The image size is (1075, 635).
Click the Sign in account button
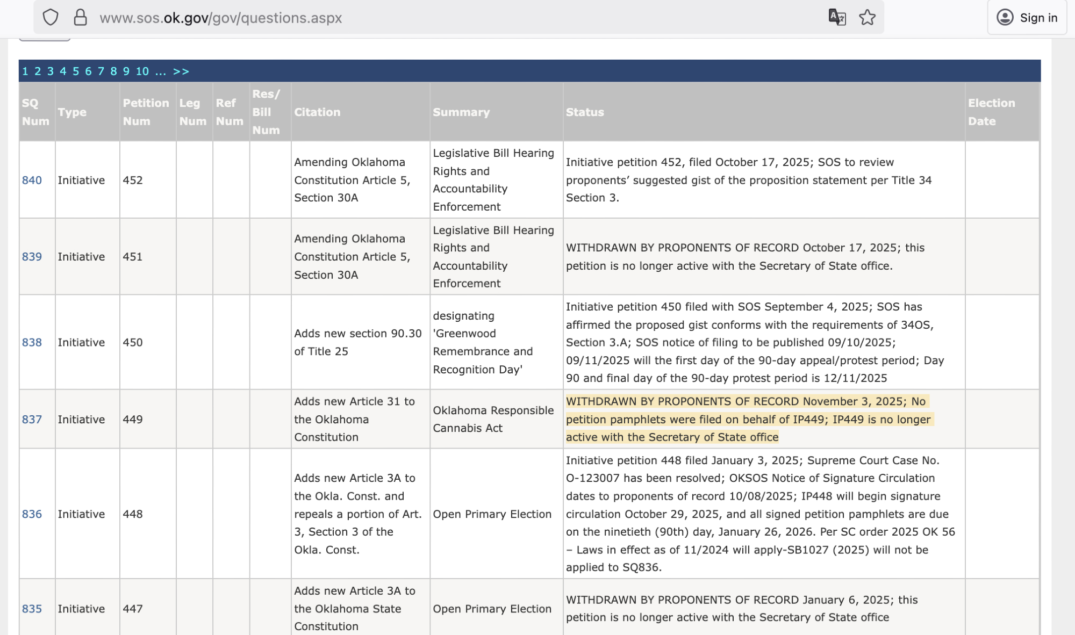1027,18
